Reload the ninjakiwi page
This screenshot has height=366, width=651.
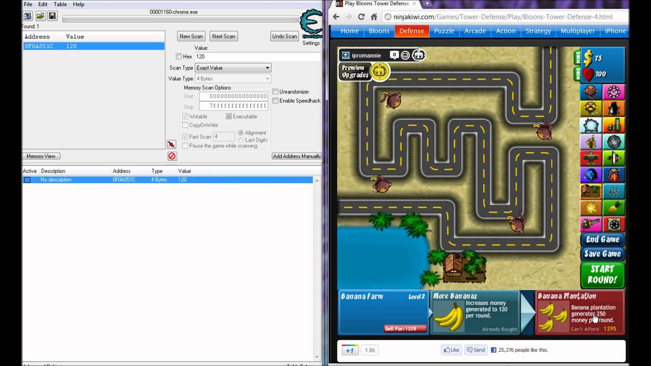[361, 17]
